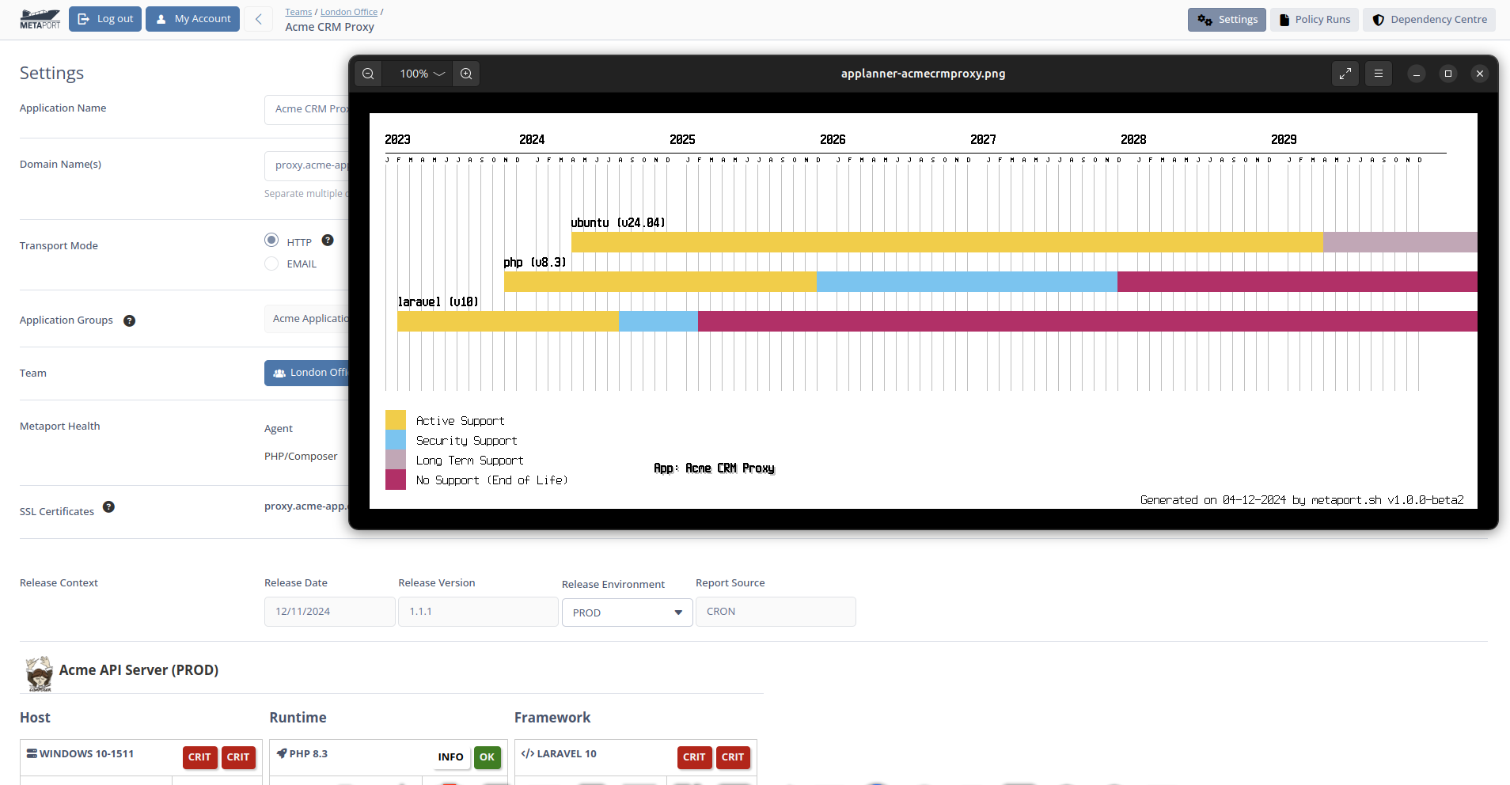The image size is (1510, 785).
Task: Click the ubuntu (v24.04) yellow timeline bar
Action: click(x=947, y=242)
